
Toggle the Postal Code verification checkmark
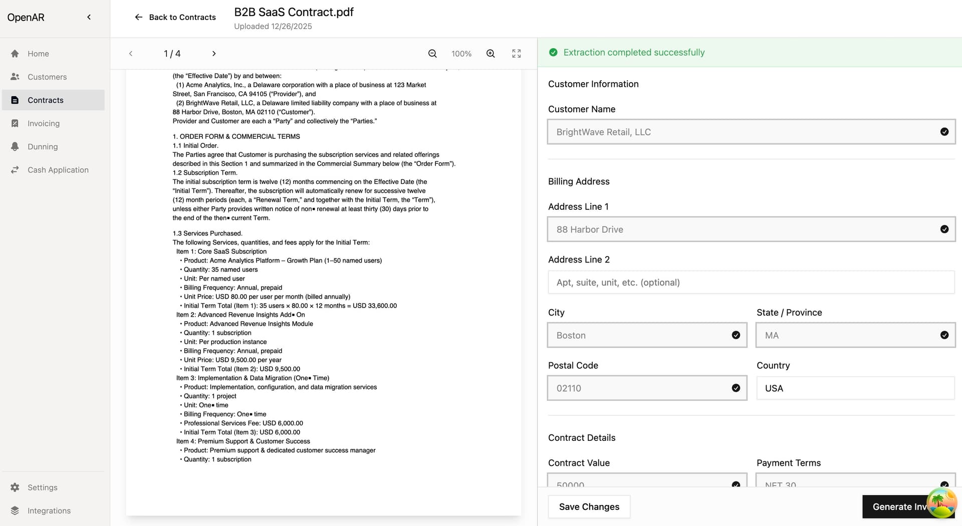(736, 388)
